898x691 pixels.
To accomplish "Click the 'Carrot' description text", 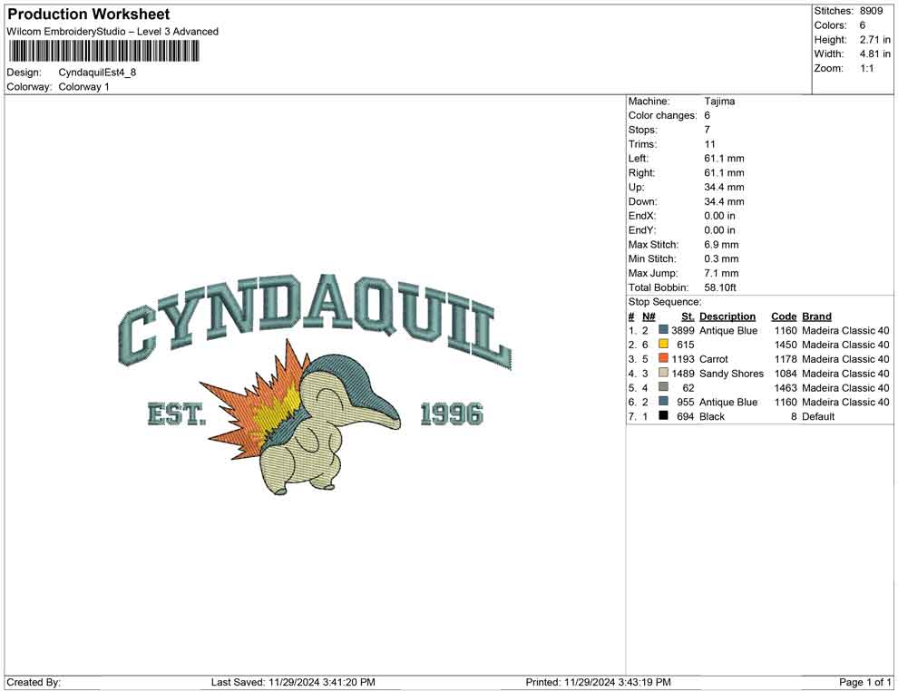I will tap(714, 359).
